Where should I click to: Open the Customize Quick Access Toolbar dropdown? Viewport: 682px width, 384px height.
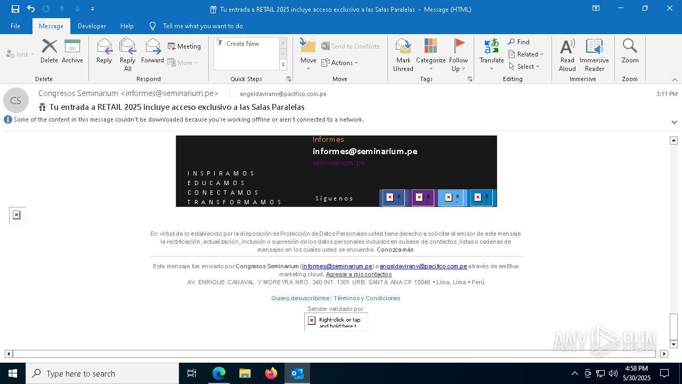pos(92,9)
